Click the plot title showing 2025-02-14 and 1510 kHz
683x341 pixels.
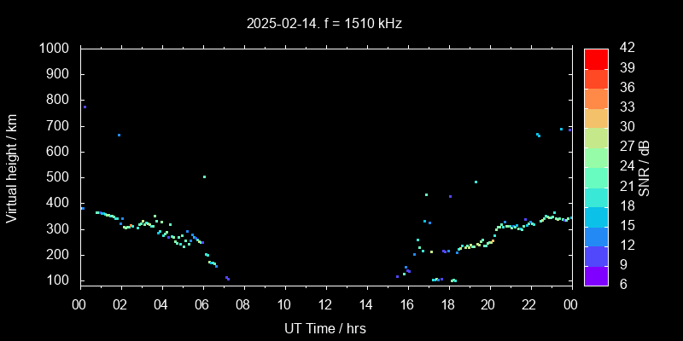coord(324,23)
